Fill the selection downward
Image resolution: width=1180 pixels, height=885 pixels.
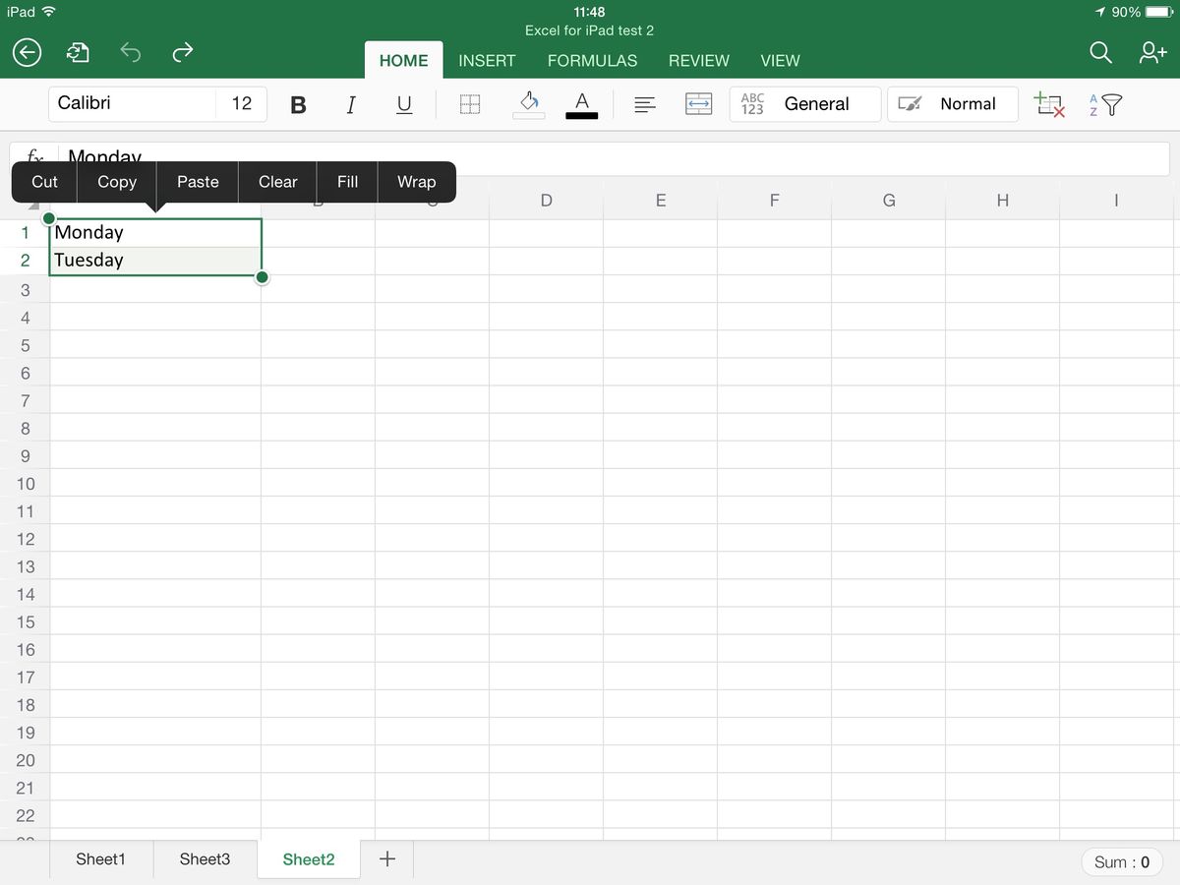(x=347, y=182)
